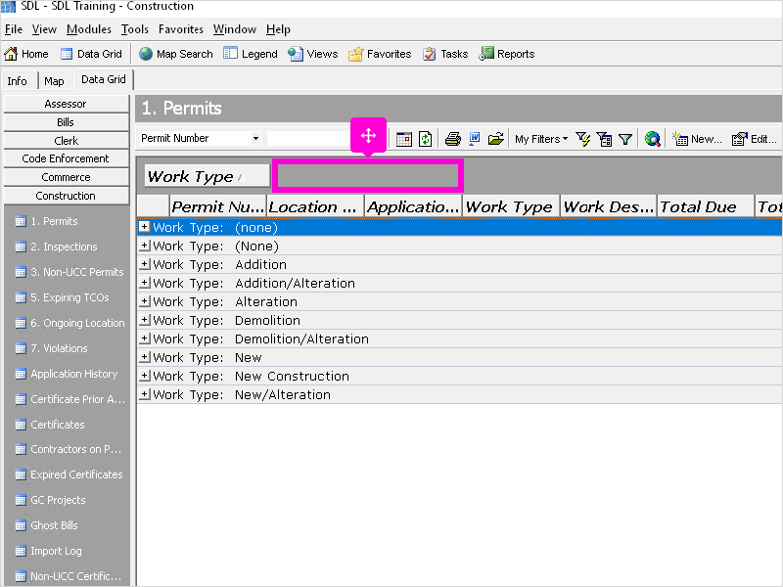
Task: Select the Construction module button
Action: click(x=66, y=196)
